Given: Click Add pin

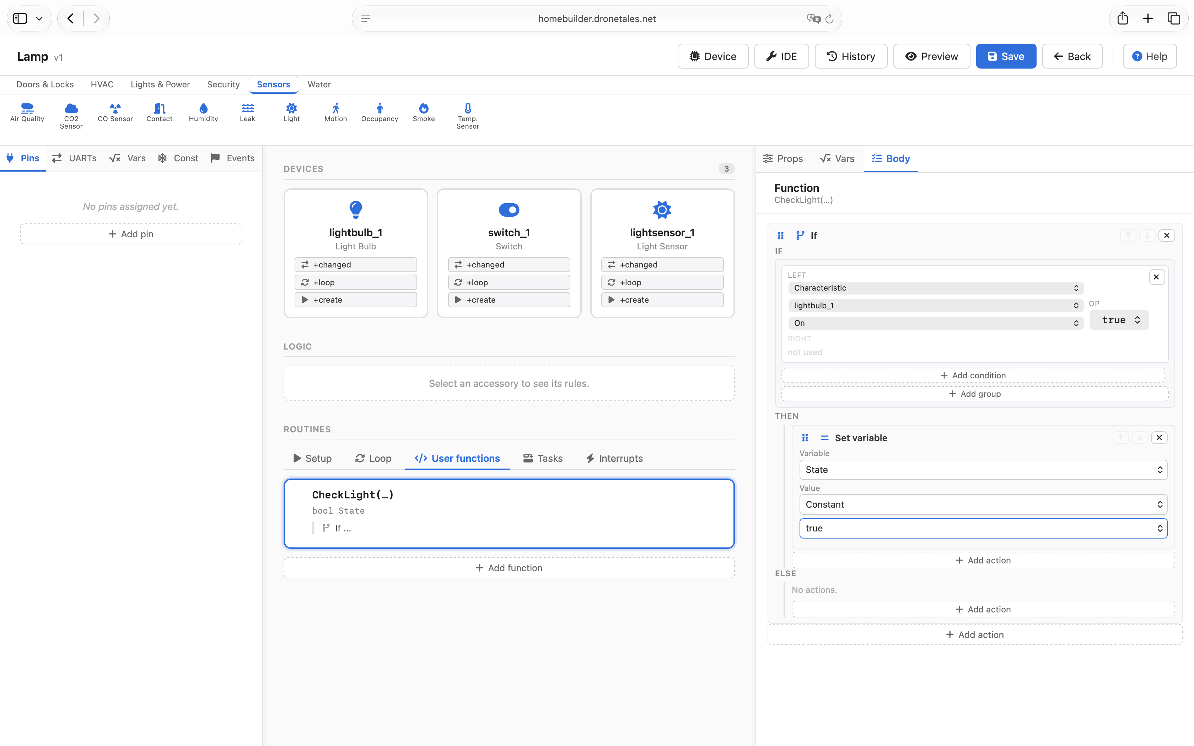Looking at the screenshot, I should (x=131, y=234).
